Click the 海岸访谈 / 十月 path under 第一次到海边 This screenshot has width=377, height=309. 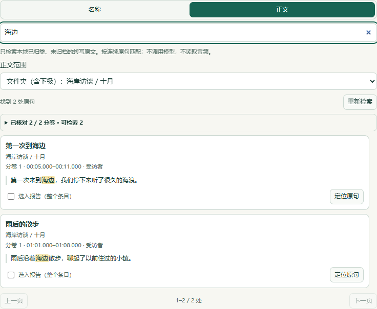[25, 157]
